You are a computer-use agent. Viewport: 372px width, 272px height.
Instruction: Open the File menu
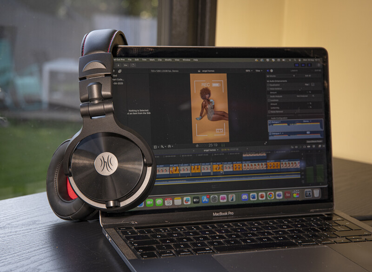(x=130, y=60)
